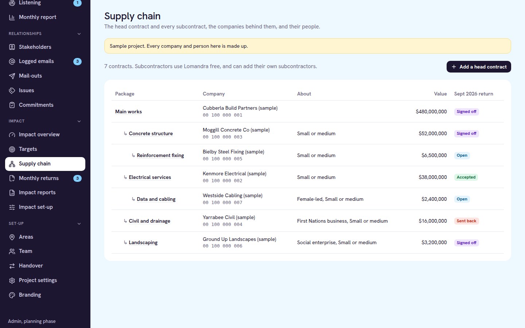Click the Areas map pin icon

(12, 237)
